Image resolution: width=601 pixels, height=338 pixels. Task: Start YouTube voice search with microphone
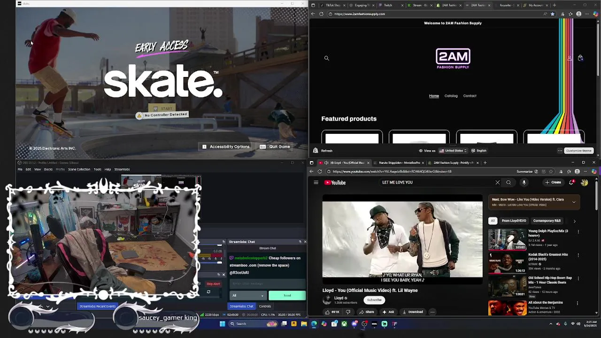[x=524, y=183]
